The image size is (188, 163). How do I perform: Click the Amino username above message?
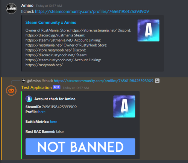point(27,6)
